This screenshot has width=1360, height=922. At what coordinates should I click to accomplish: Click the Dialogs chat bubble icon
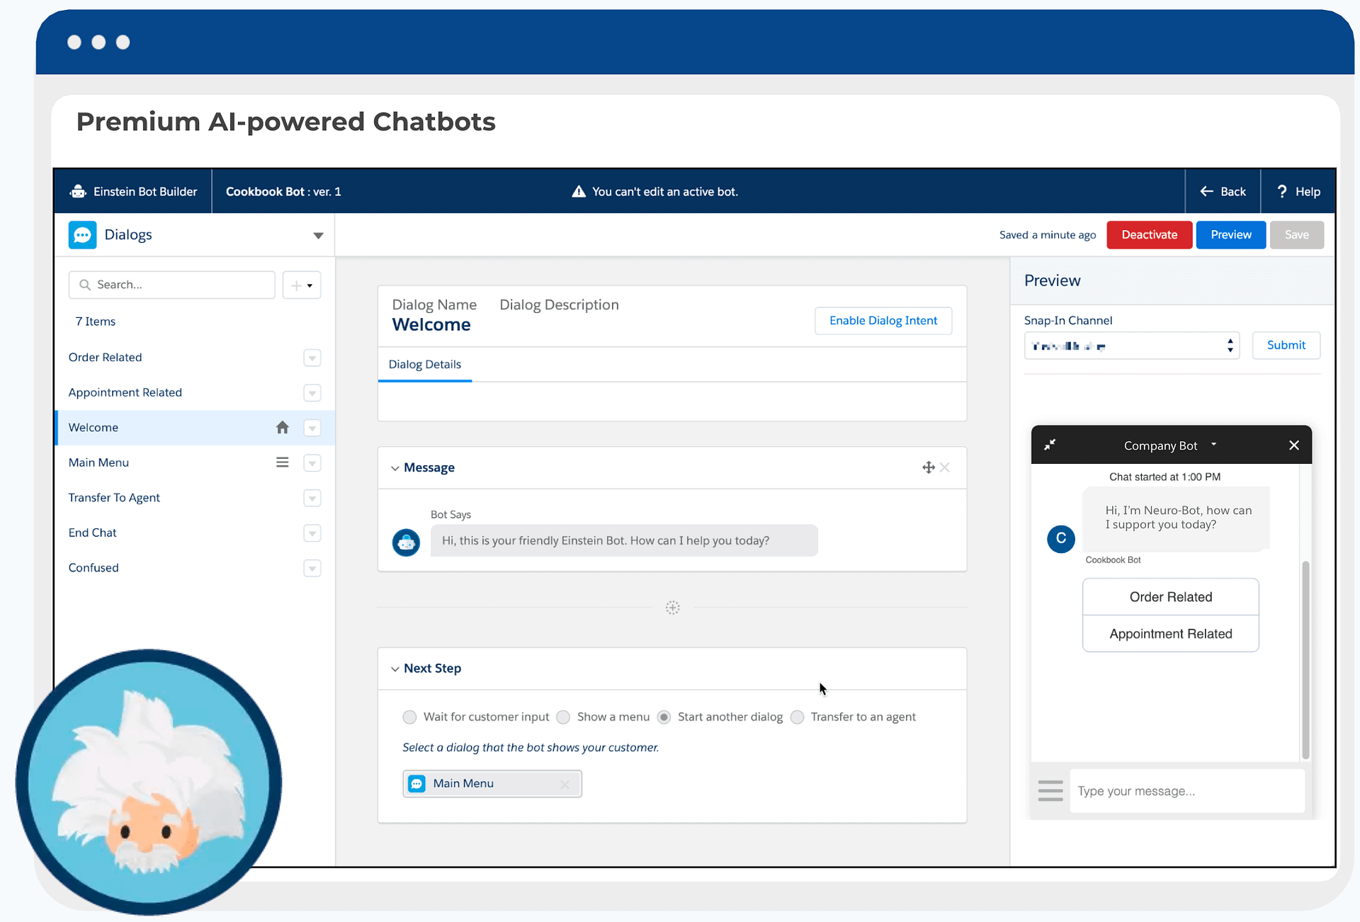pyautogui.click(x=82, y=234)
